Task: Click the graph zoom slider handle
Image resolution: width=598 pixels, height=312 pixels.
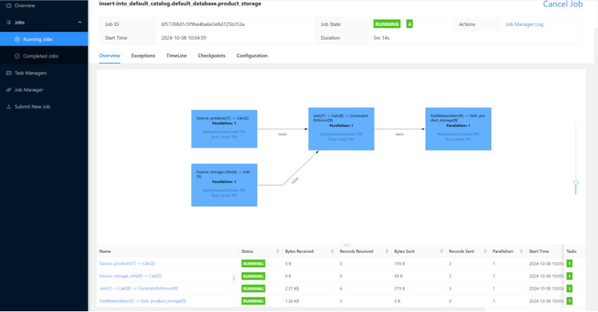Action: (576, 183)
